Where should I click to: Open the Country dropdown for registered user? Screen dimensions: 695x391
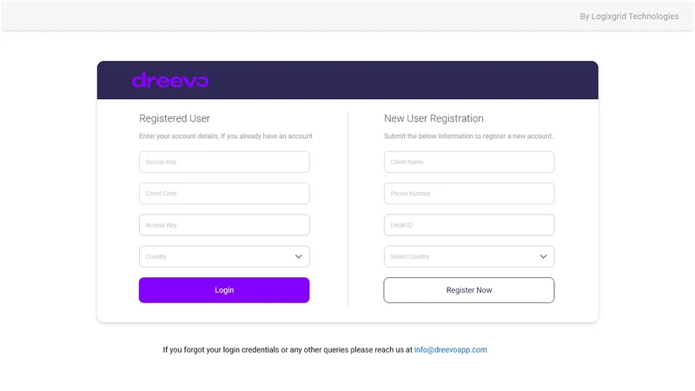coord(224,256)
